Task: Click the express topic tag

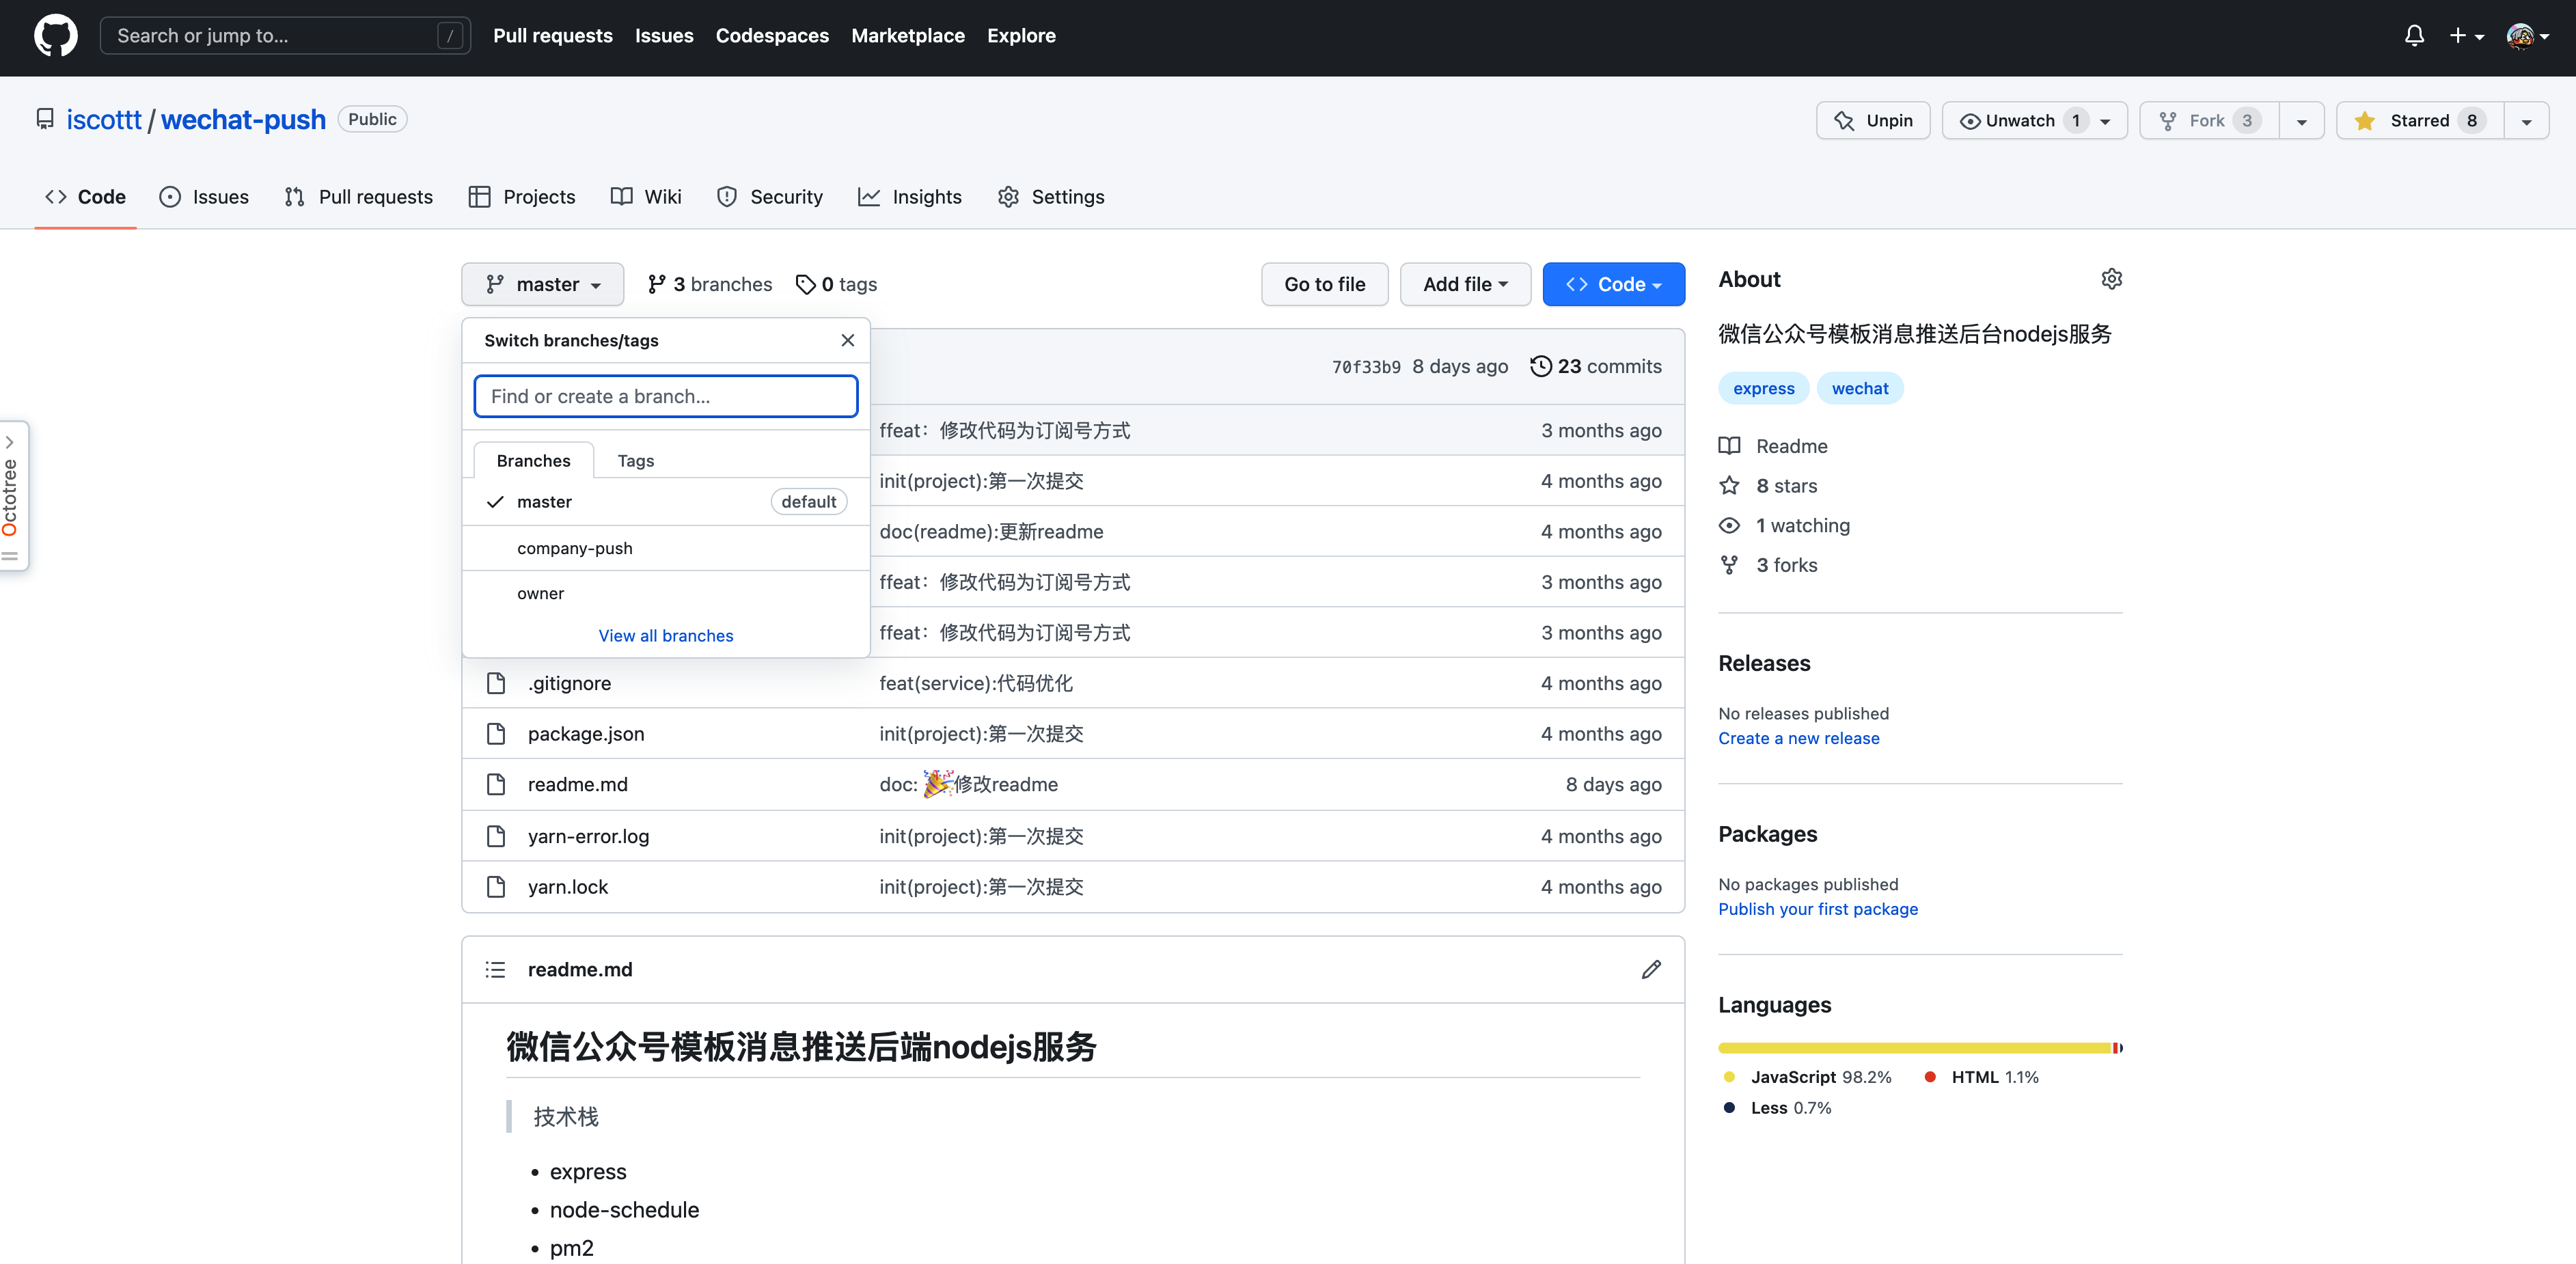Action: pyautogui.click(x=1763, y=388)
